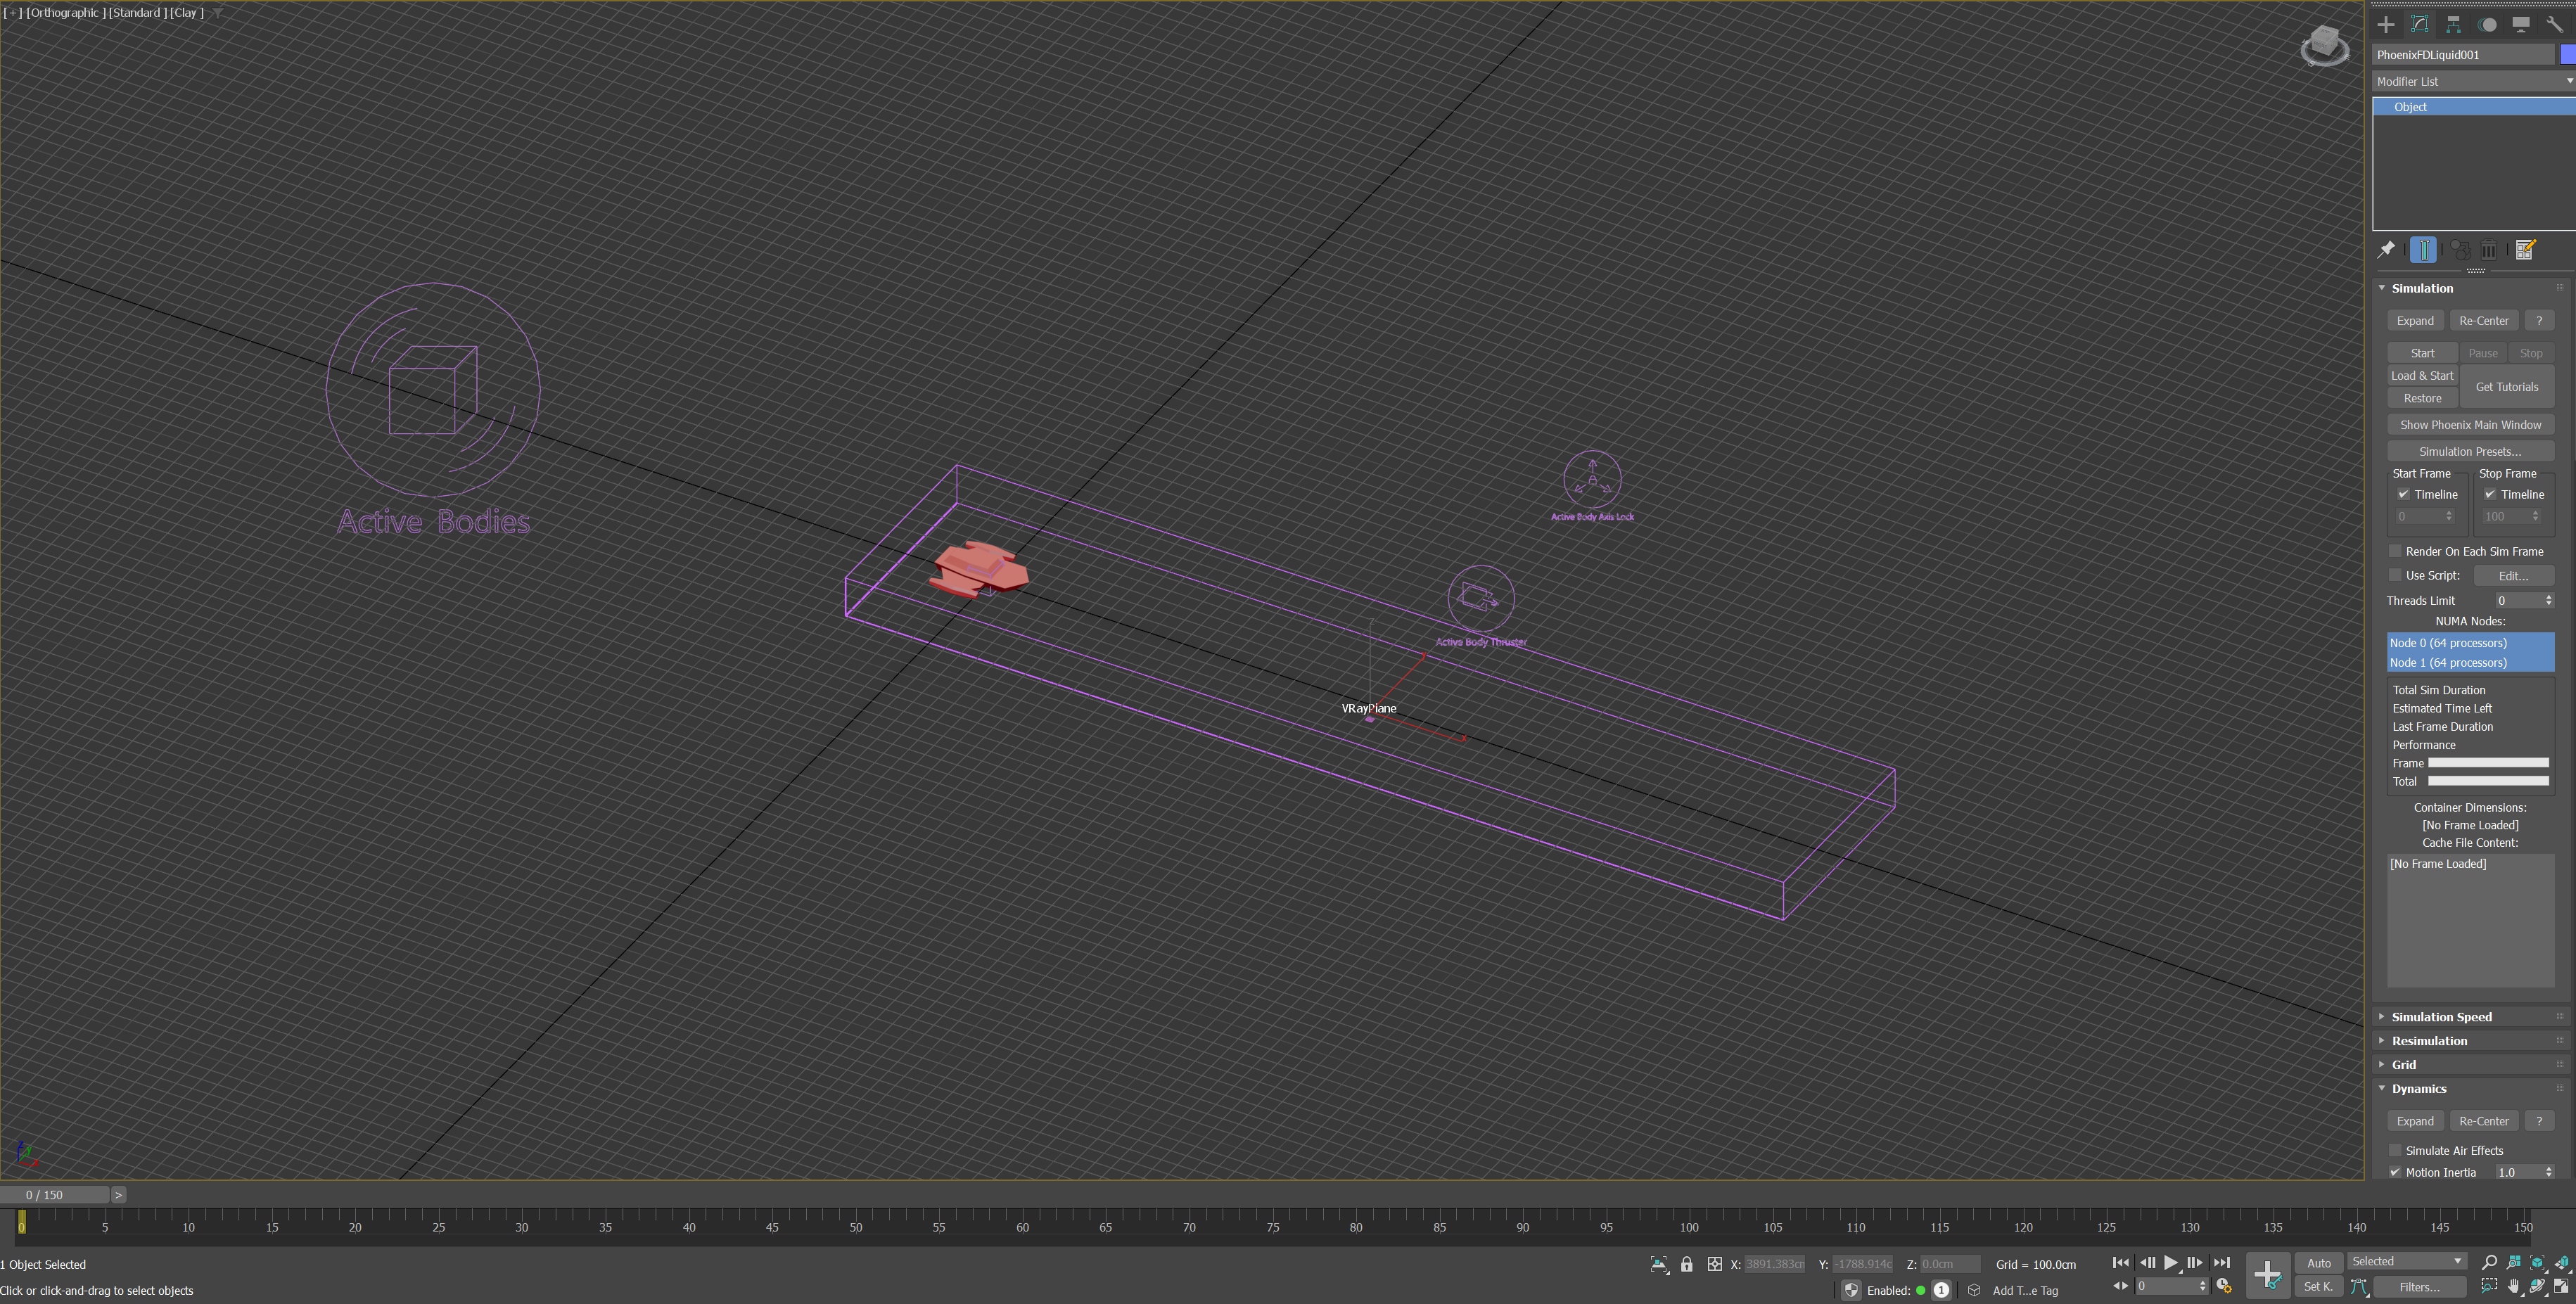Click the large Set Keys plus-key button

coord(2268,1275)
